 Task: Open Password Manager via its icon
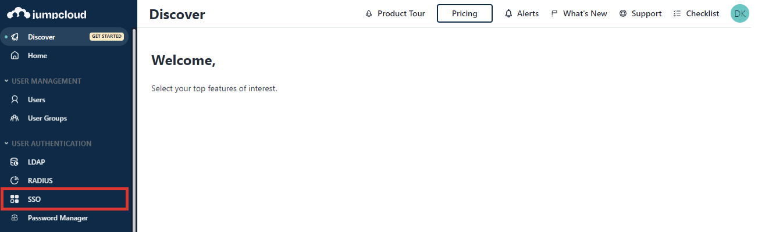click(15, 218)
